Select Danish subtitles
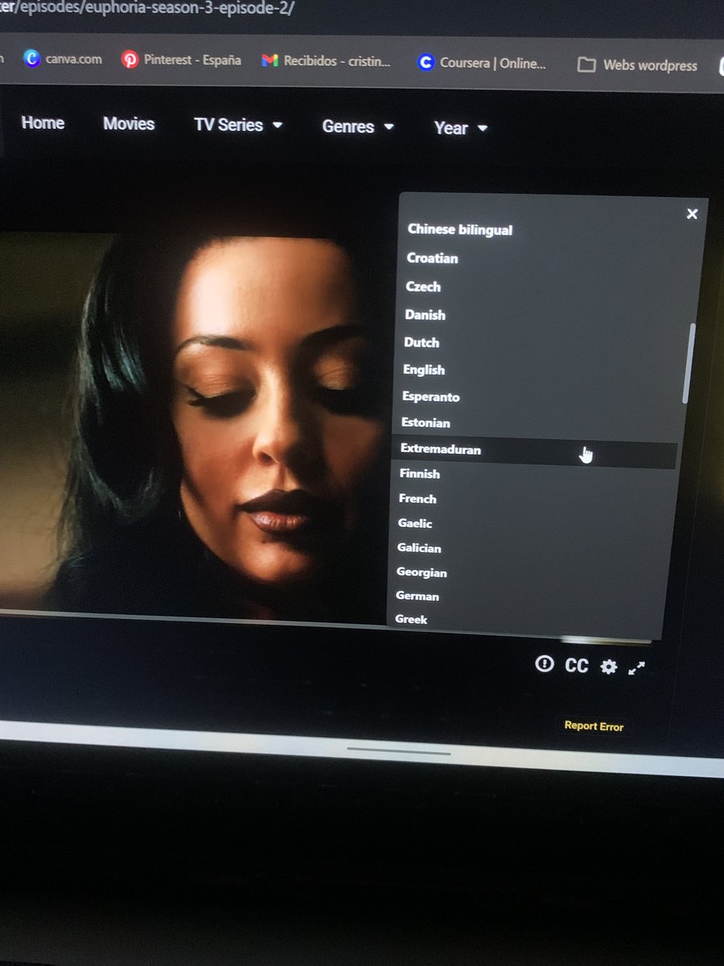 425,315
